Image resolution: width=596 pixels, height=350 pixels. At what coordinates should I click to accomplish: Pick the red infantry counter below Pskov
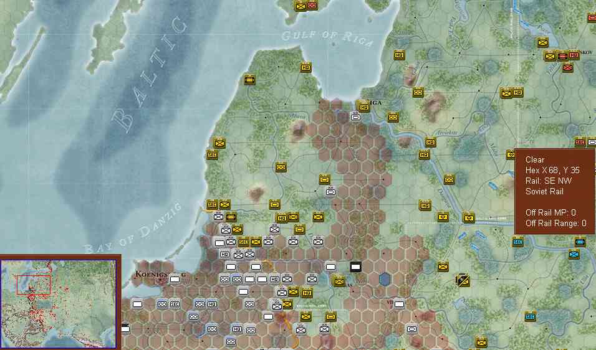[x=567, y=68]
